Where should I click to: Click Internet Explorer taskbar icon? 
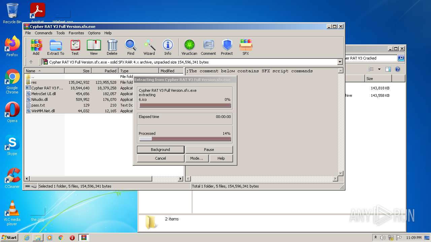[27, 238]
